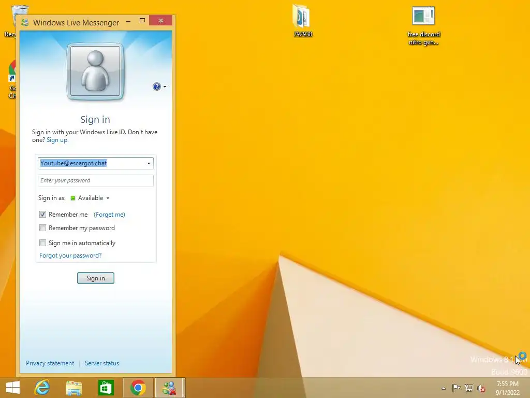Enable Sign me in automatically checkbox
530x398 pixels.
(x=42, y=243)
